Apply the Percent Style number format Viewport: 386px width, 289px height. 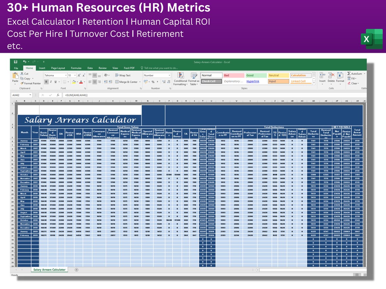(x=153, y=82)
